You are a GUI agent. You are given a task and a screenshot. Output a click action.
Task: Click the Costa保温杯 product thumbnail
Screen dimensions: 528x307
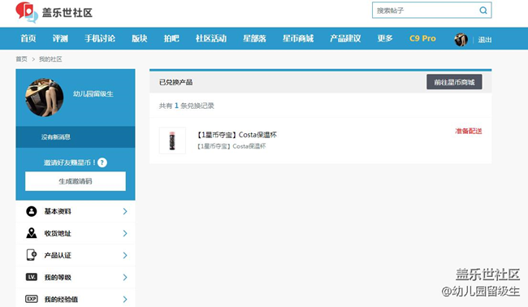pyautogui.click(x=172, y=141)
